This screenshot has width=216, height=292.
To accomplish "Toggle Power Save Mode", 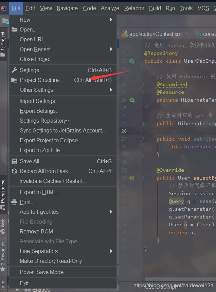I will click(x=63, y=272).
